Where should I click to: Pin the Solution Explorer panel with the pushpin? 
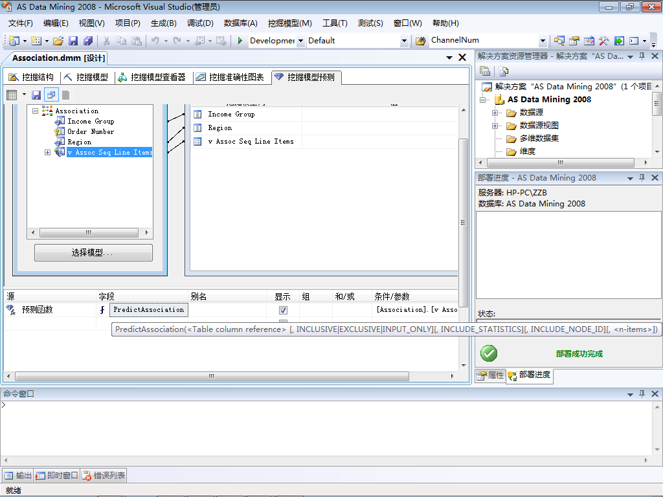(x=642, y=56)
